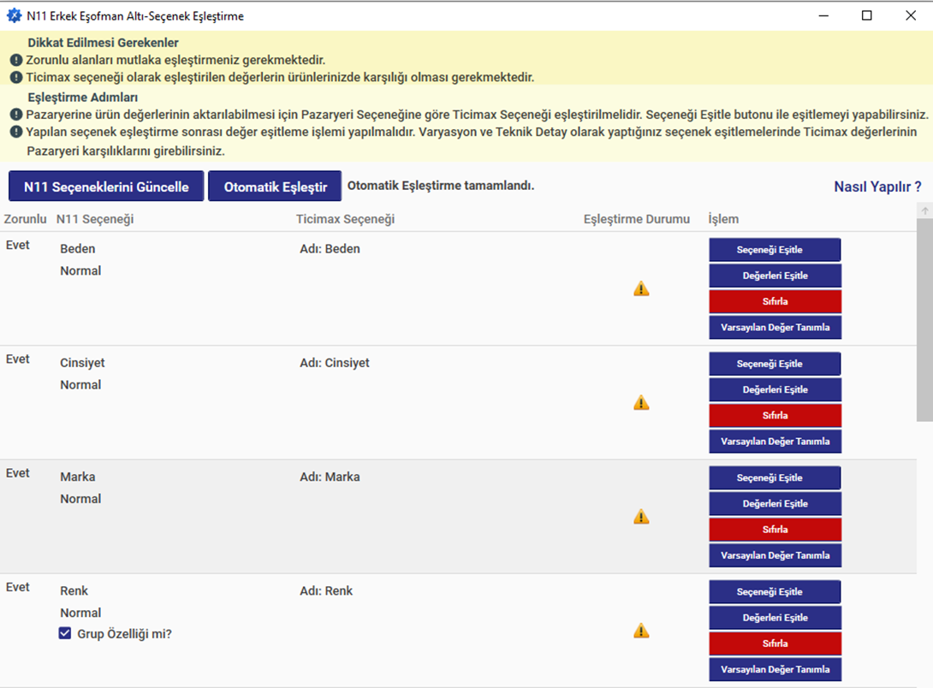Click 'Seçeneği Eşitle' for Renk
933x688 pixels.
775,592
